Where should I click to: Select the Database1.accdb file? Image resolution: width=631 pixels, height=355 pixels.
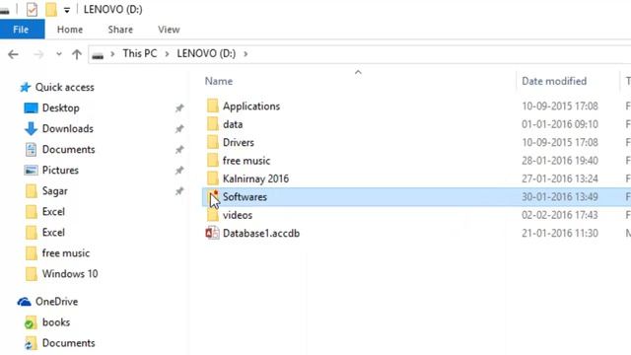(261, 233)
